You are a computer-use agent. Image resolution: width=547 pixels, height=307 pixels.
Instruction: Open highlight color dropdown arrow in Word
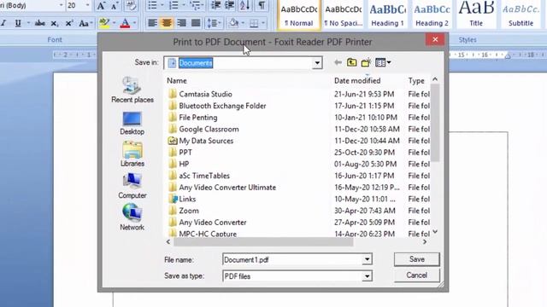coord(114,23)
